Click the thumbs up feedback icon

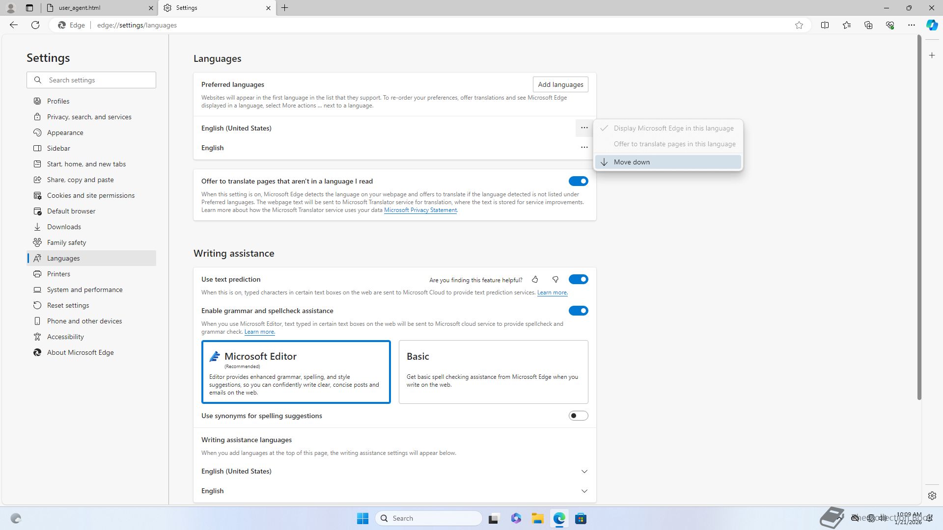[535, 280]
